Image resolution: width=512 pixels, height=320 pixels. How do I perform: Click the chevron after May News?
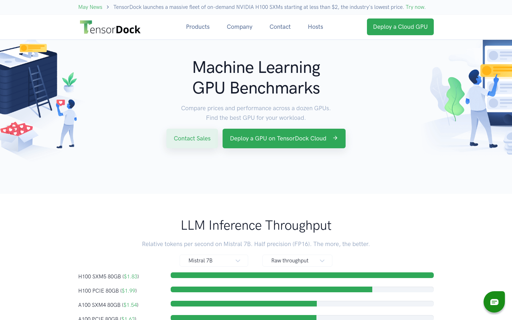coord(108,7)
